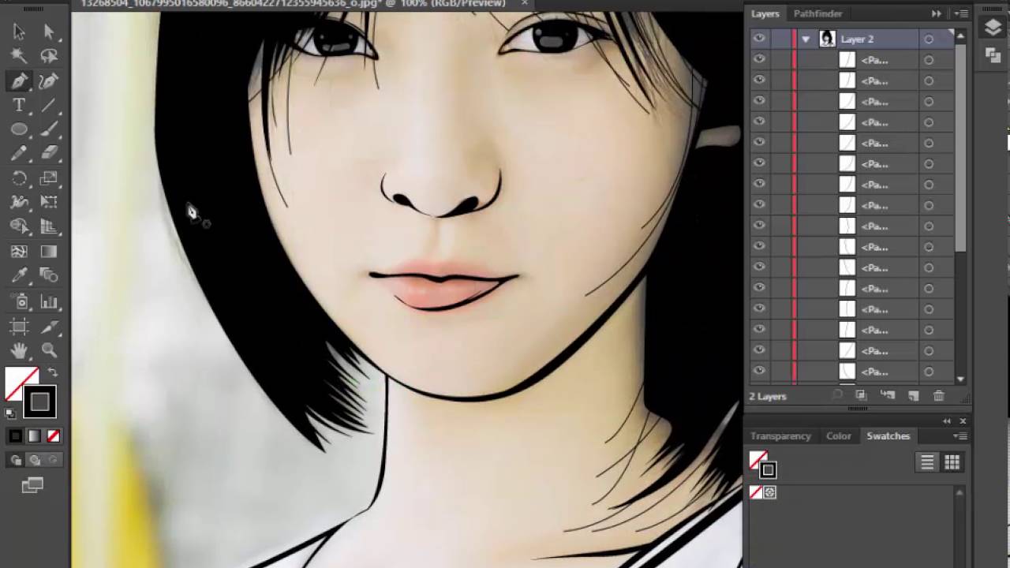Select the Shape Builder tool
Viewport: 1010px width, 568px height.
[19, 227]
